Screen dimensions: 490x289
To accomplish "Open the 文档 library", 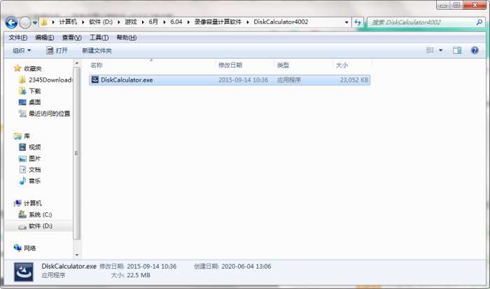I will [x=35, y=170].
